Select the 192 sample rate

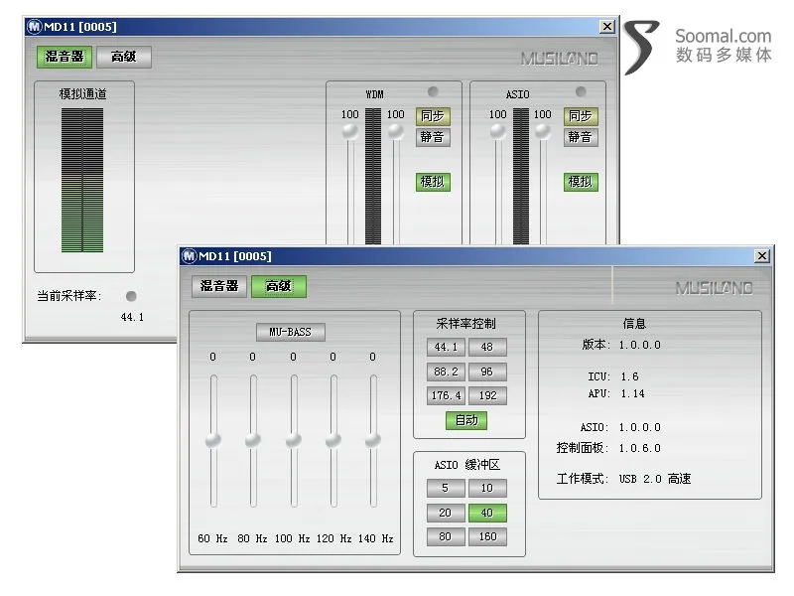(x=487, y=395)
